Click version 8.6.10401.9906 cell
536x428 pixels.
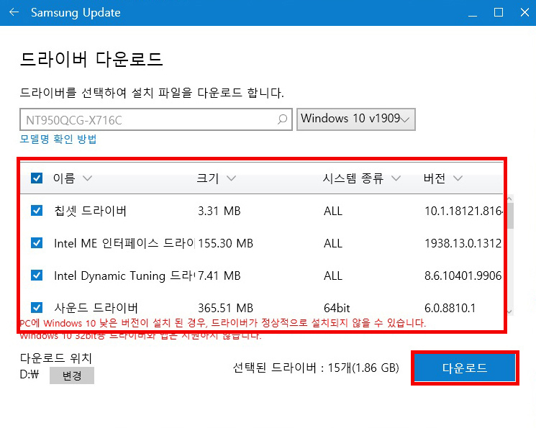pyautogui.click(x=463, y=276)
